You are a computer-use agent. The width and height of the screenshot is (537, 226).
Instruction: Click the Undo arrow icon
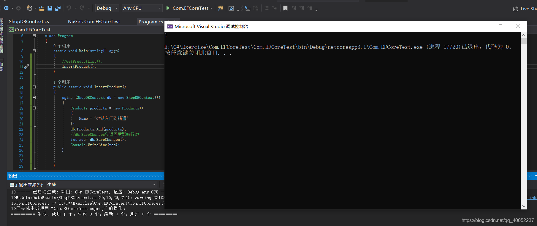tap(69, 8)
